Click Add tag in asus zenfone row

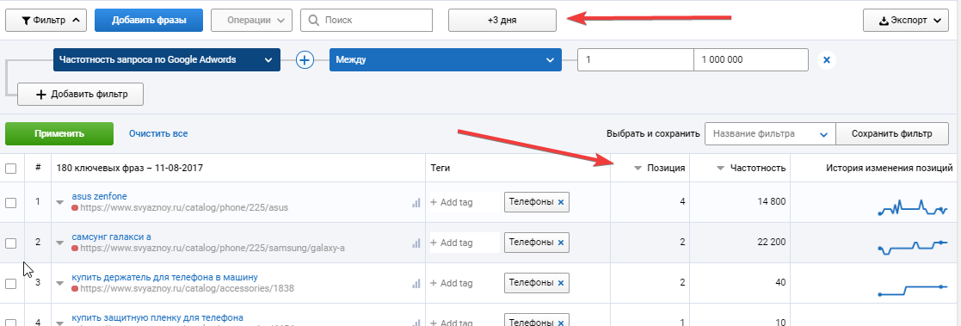[x=453, y=202]
